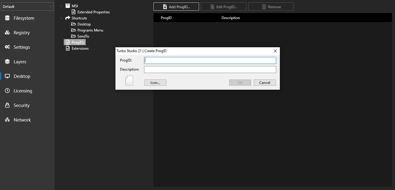Click the Add ProgID button
Viewport: 395px width, 190px height.
pos(176,7)
